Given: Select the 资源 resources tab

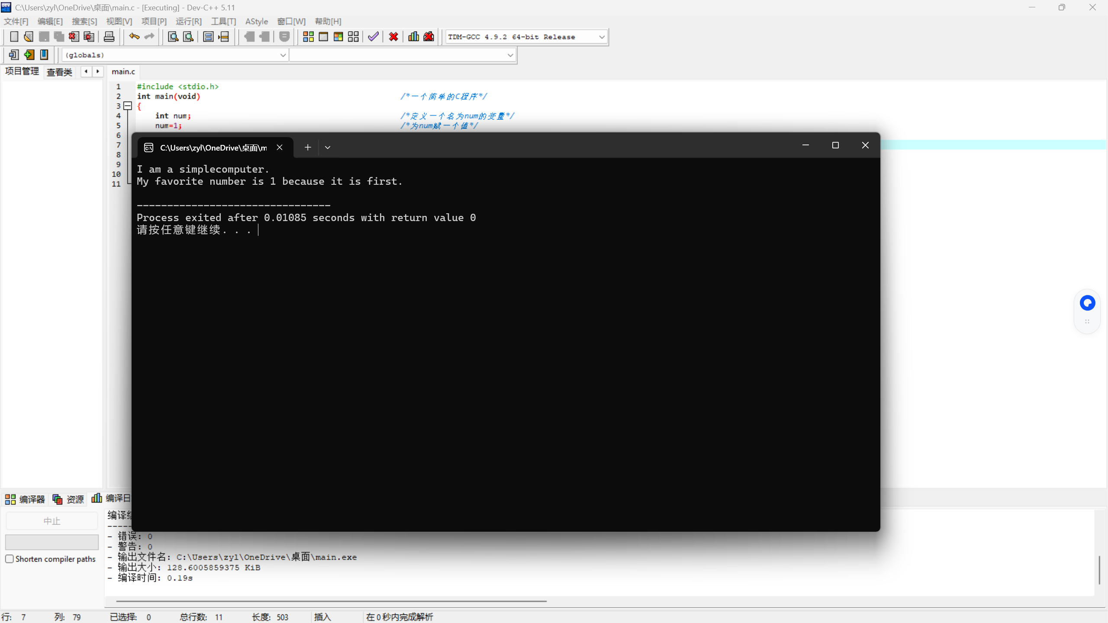Looking at the screenshot, I should click(x=68, y=499).
